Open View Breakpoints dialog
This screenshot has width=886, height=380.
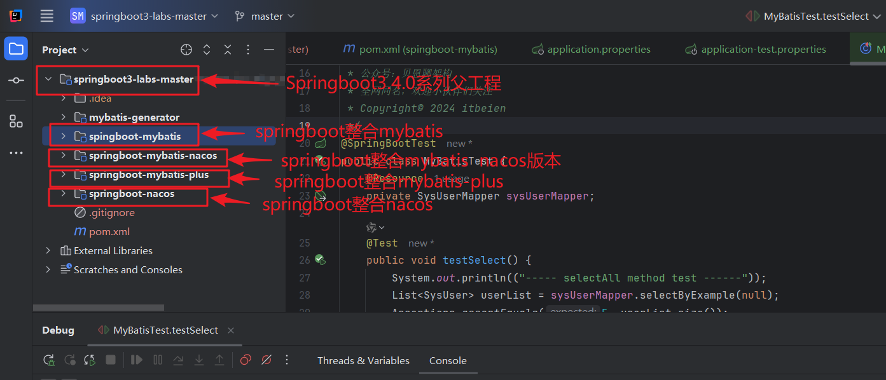pos(246,360)
